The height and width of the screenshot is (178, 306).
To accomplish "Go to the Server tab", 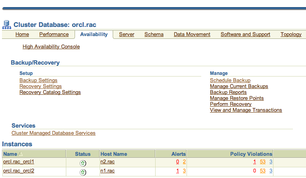I will 127,34.
